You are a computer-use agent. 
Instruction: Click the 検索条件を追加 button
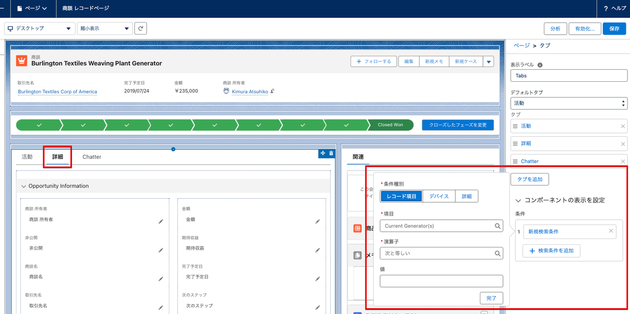[x=551, y=251]
